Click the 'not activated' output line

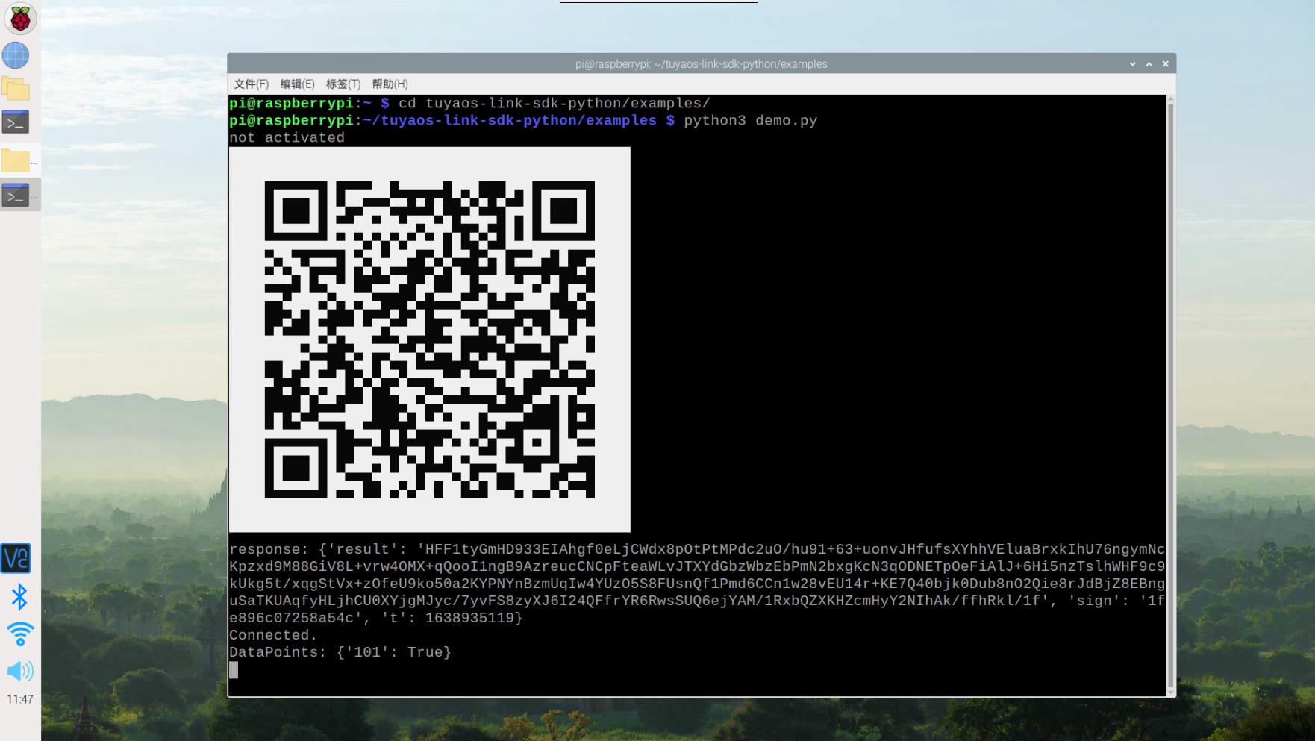pyautogui.click(x=287, y=138)
